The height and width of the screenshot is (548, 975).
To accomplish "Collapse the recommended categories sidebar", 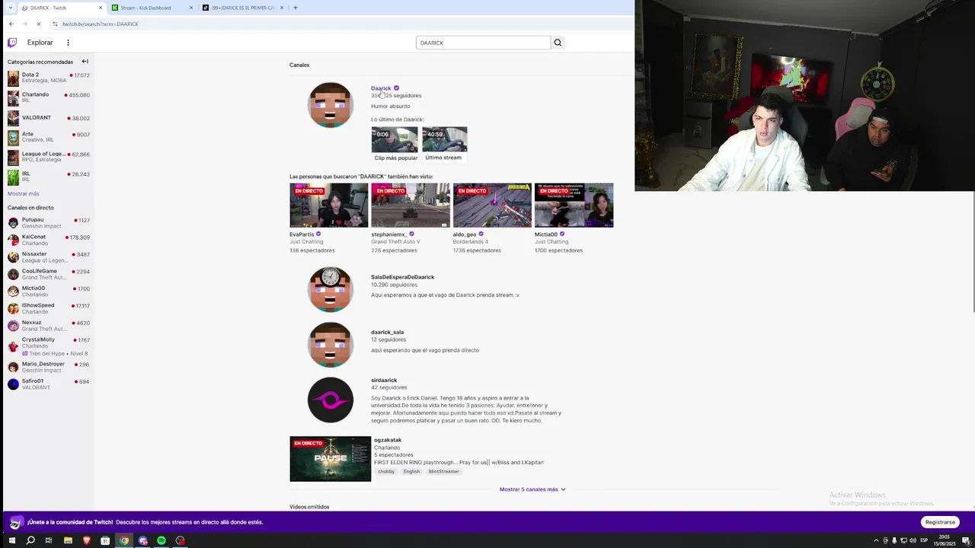I will coord(85,62).
